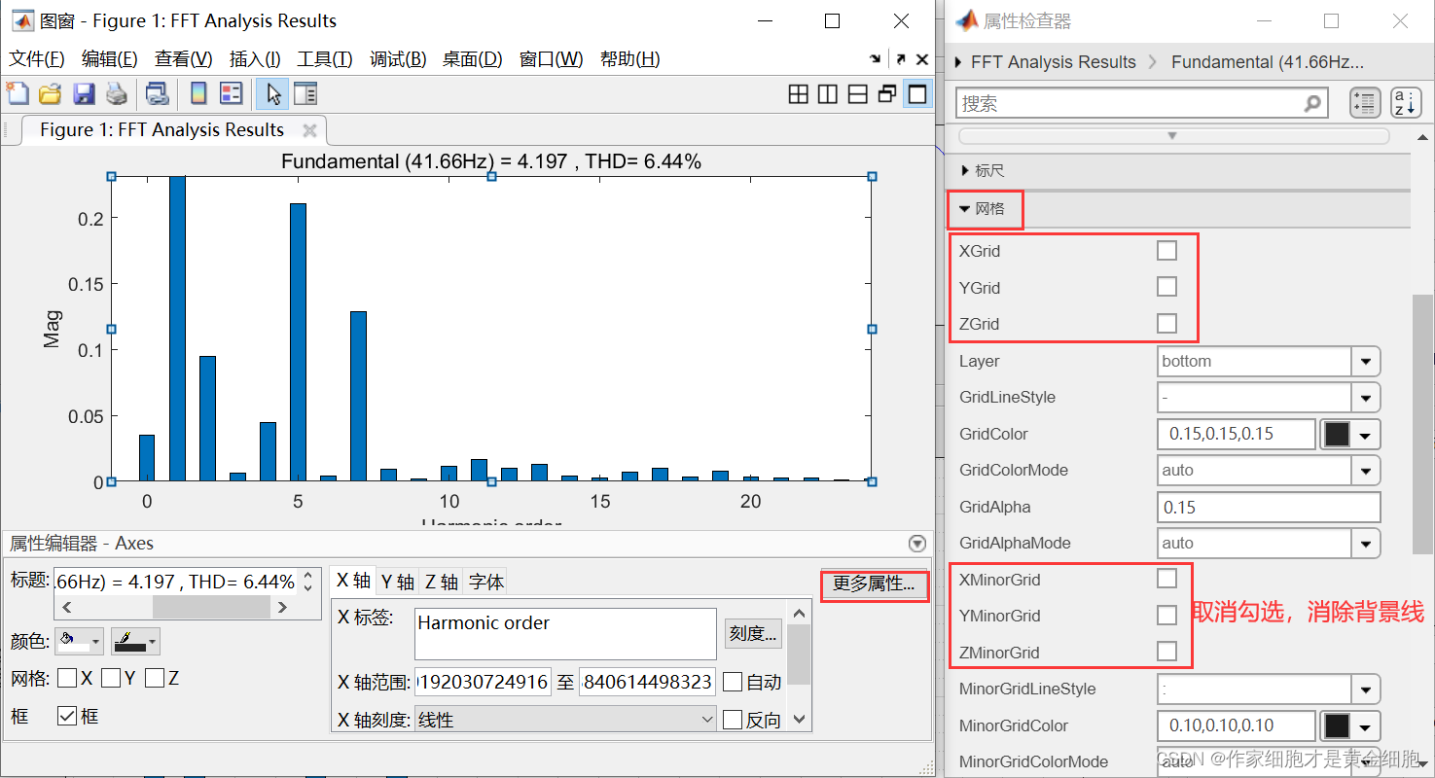The height and width of the screenshot is (778, 1435).
Task: Toggle the YGrid checkbox
Action: click(x=1166, y=287)
